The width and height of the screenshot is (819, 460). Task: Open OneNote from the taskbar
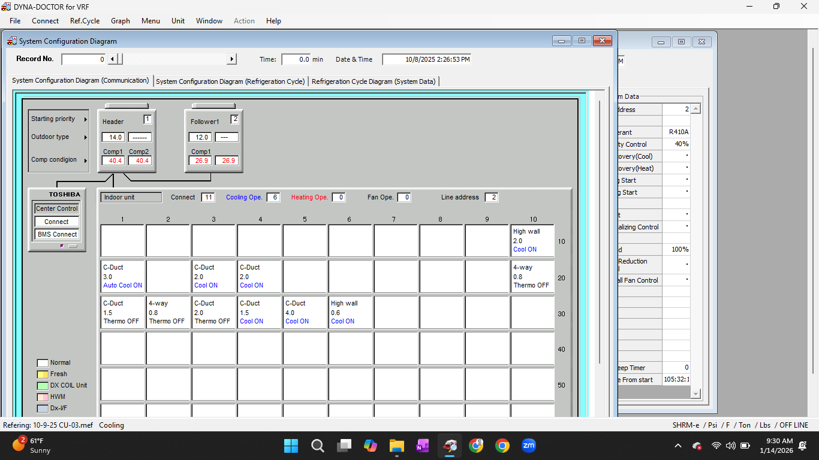pyautogui.click(x=423, y=446)
